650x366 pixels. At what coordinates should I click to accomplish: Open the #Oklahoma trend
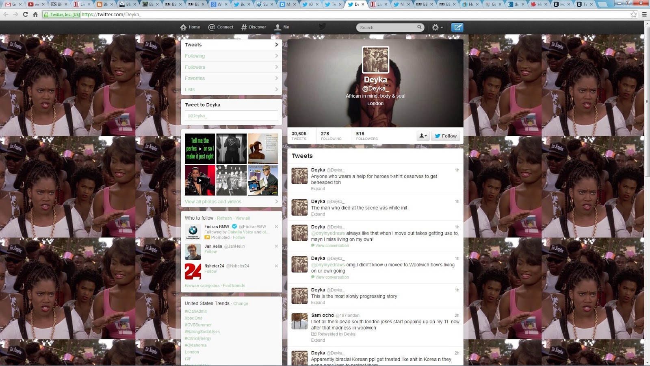[195, 345]
